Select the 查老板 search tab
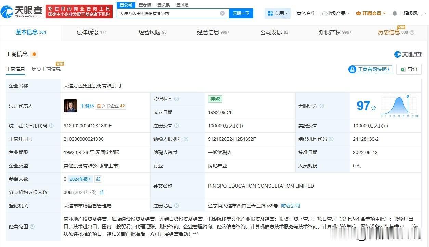This screenshot has height=247, width=429. point(145,5)
